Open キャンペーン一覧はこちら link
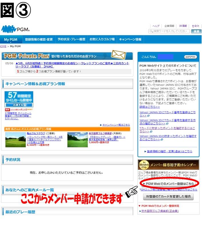202x241 pixels. [x=116, y=125]
